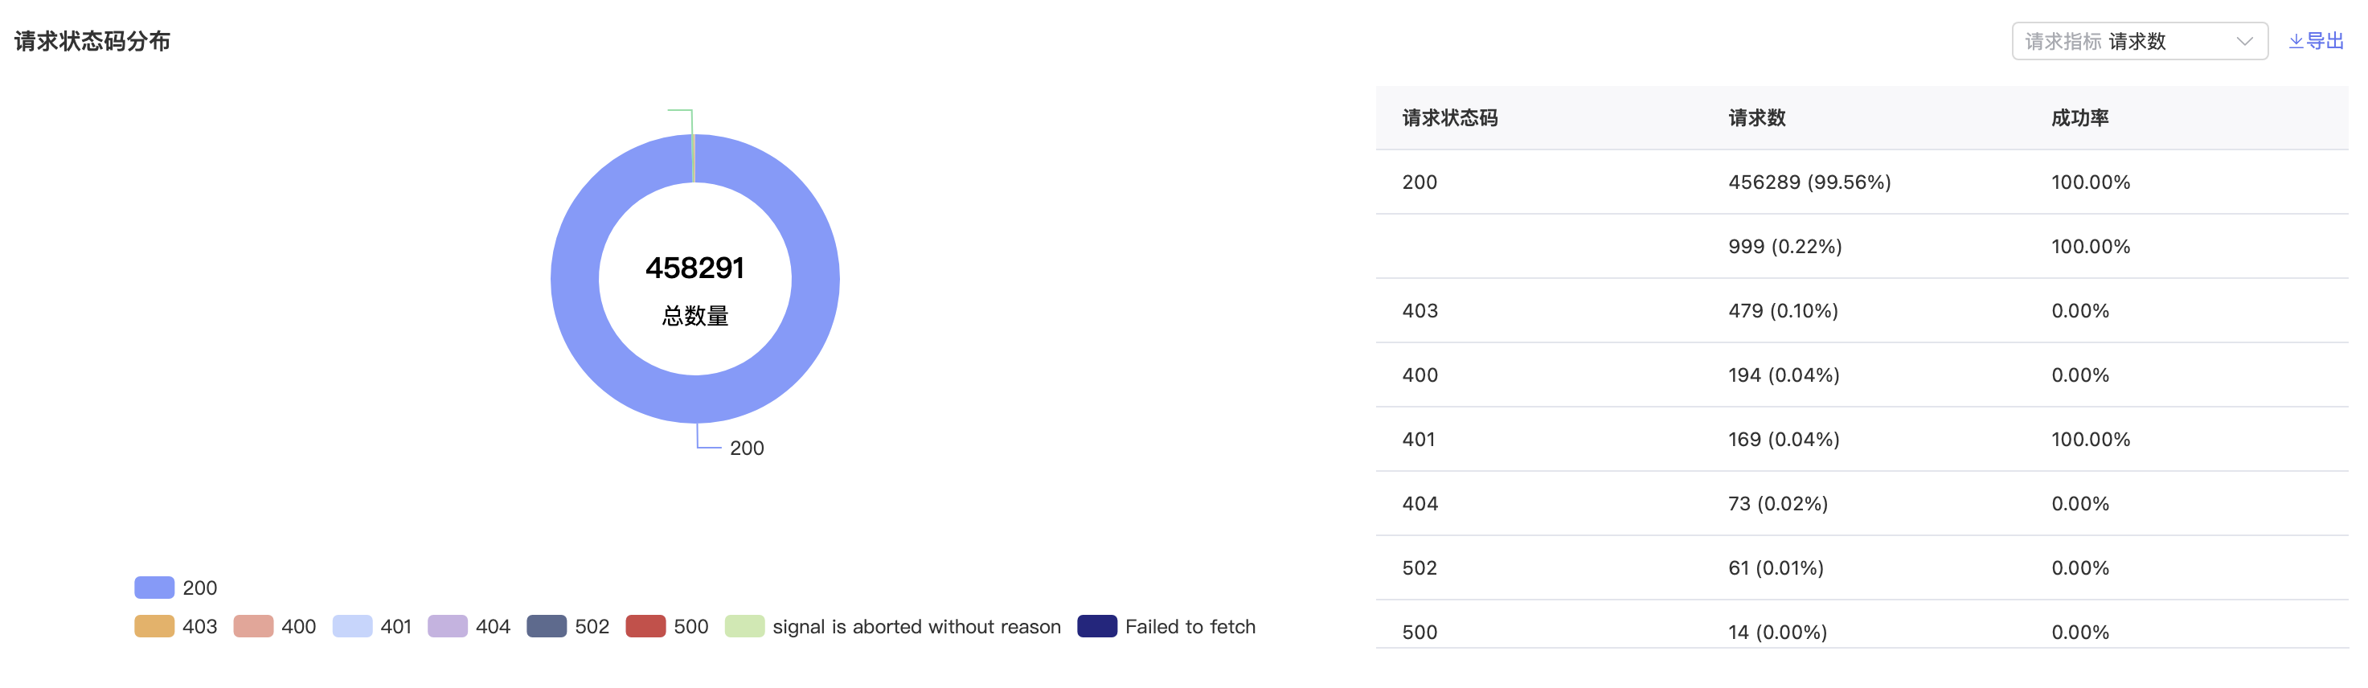The image size is (2368, 688).
Task: Select the 403 status code row
Action: 1862,311
